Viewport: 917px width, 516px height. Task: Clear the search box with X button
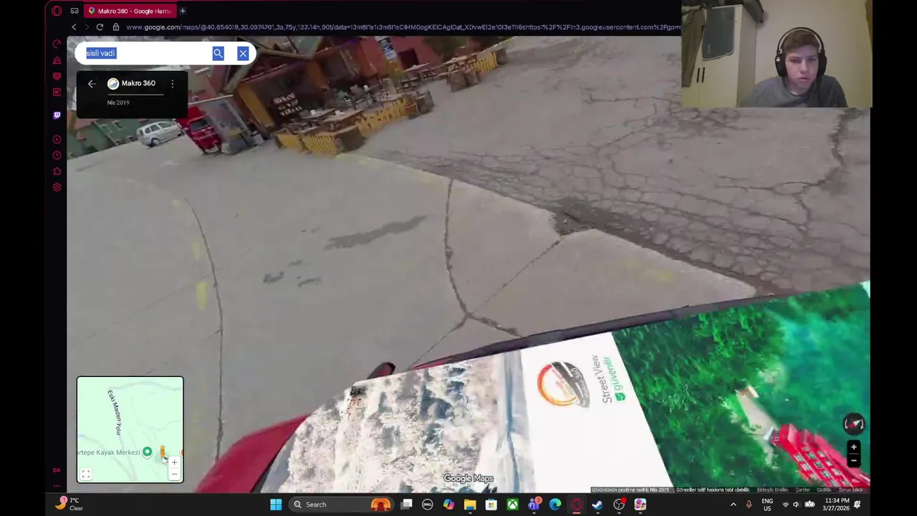tap(243, 53)
